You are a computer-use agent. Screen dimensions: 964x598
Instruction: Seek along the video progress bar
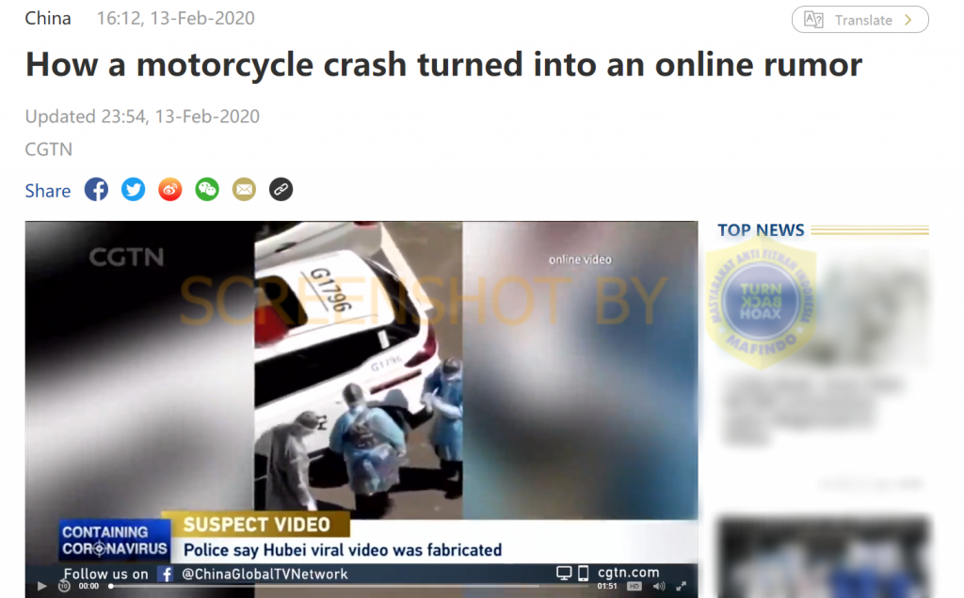(x=348, y=587)
